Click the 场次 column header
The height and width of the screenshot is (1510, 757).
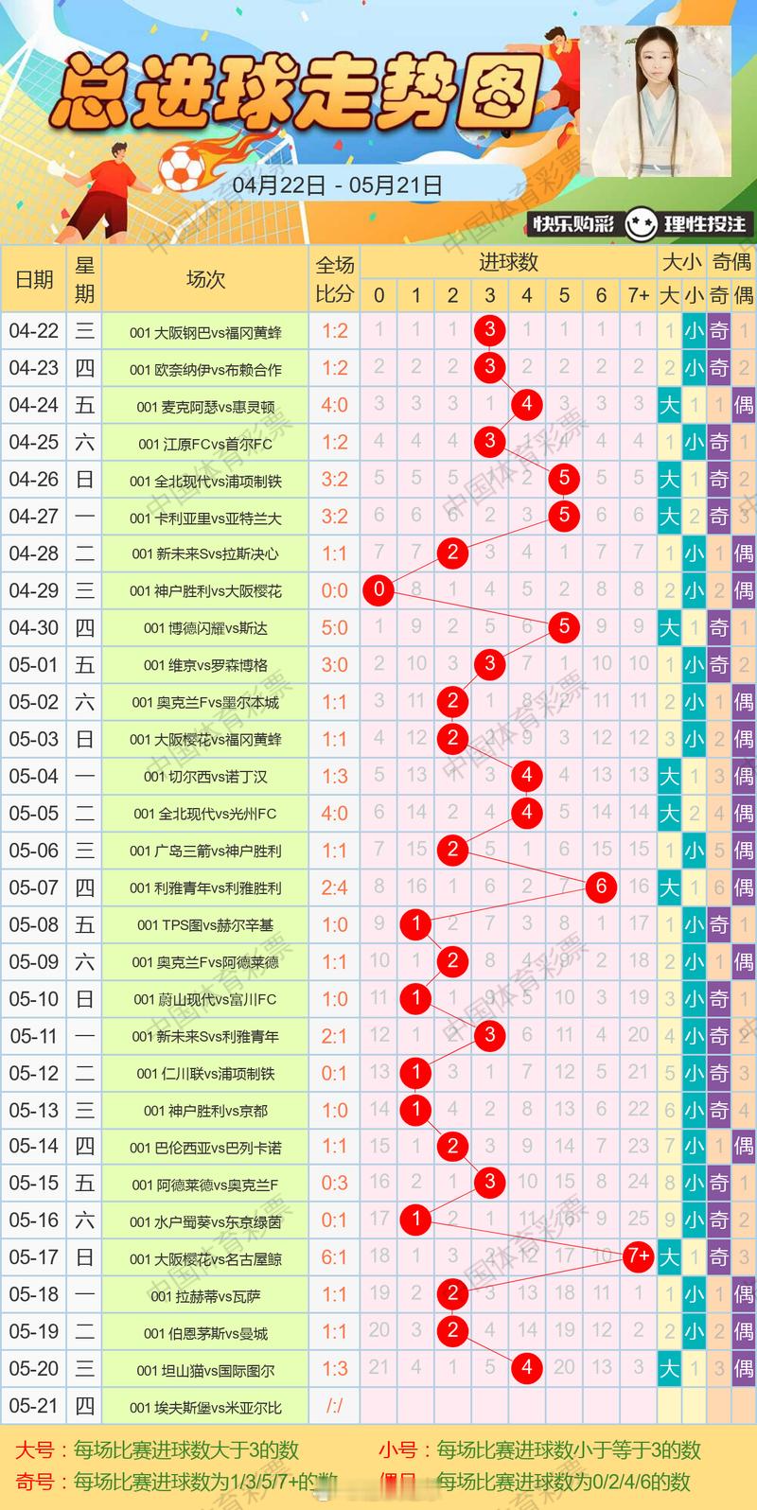tap(205, 279)
